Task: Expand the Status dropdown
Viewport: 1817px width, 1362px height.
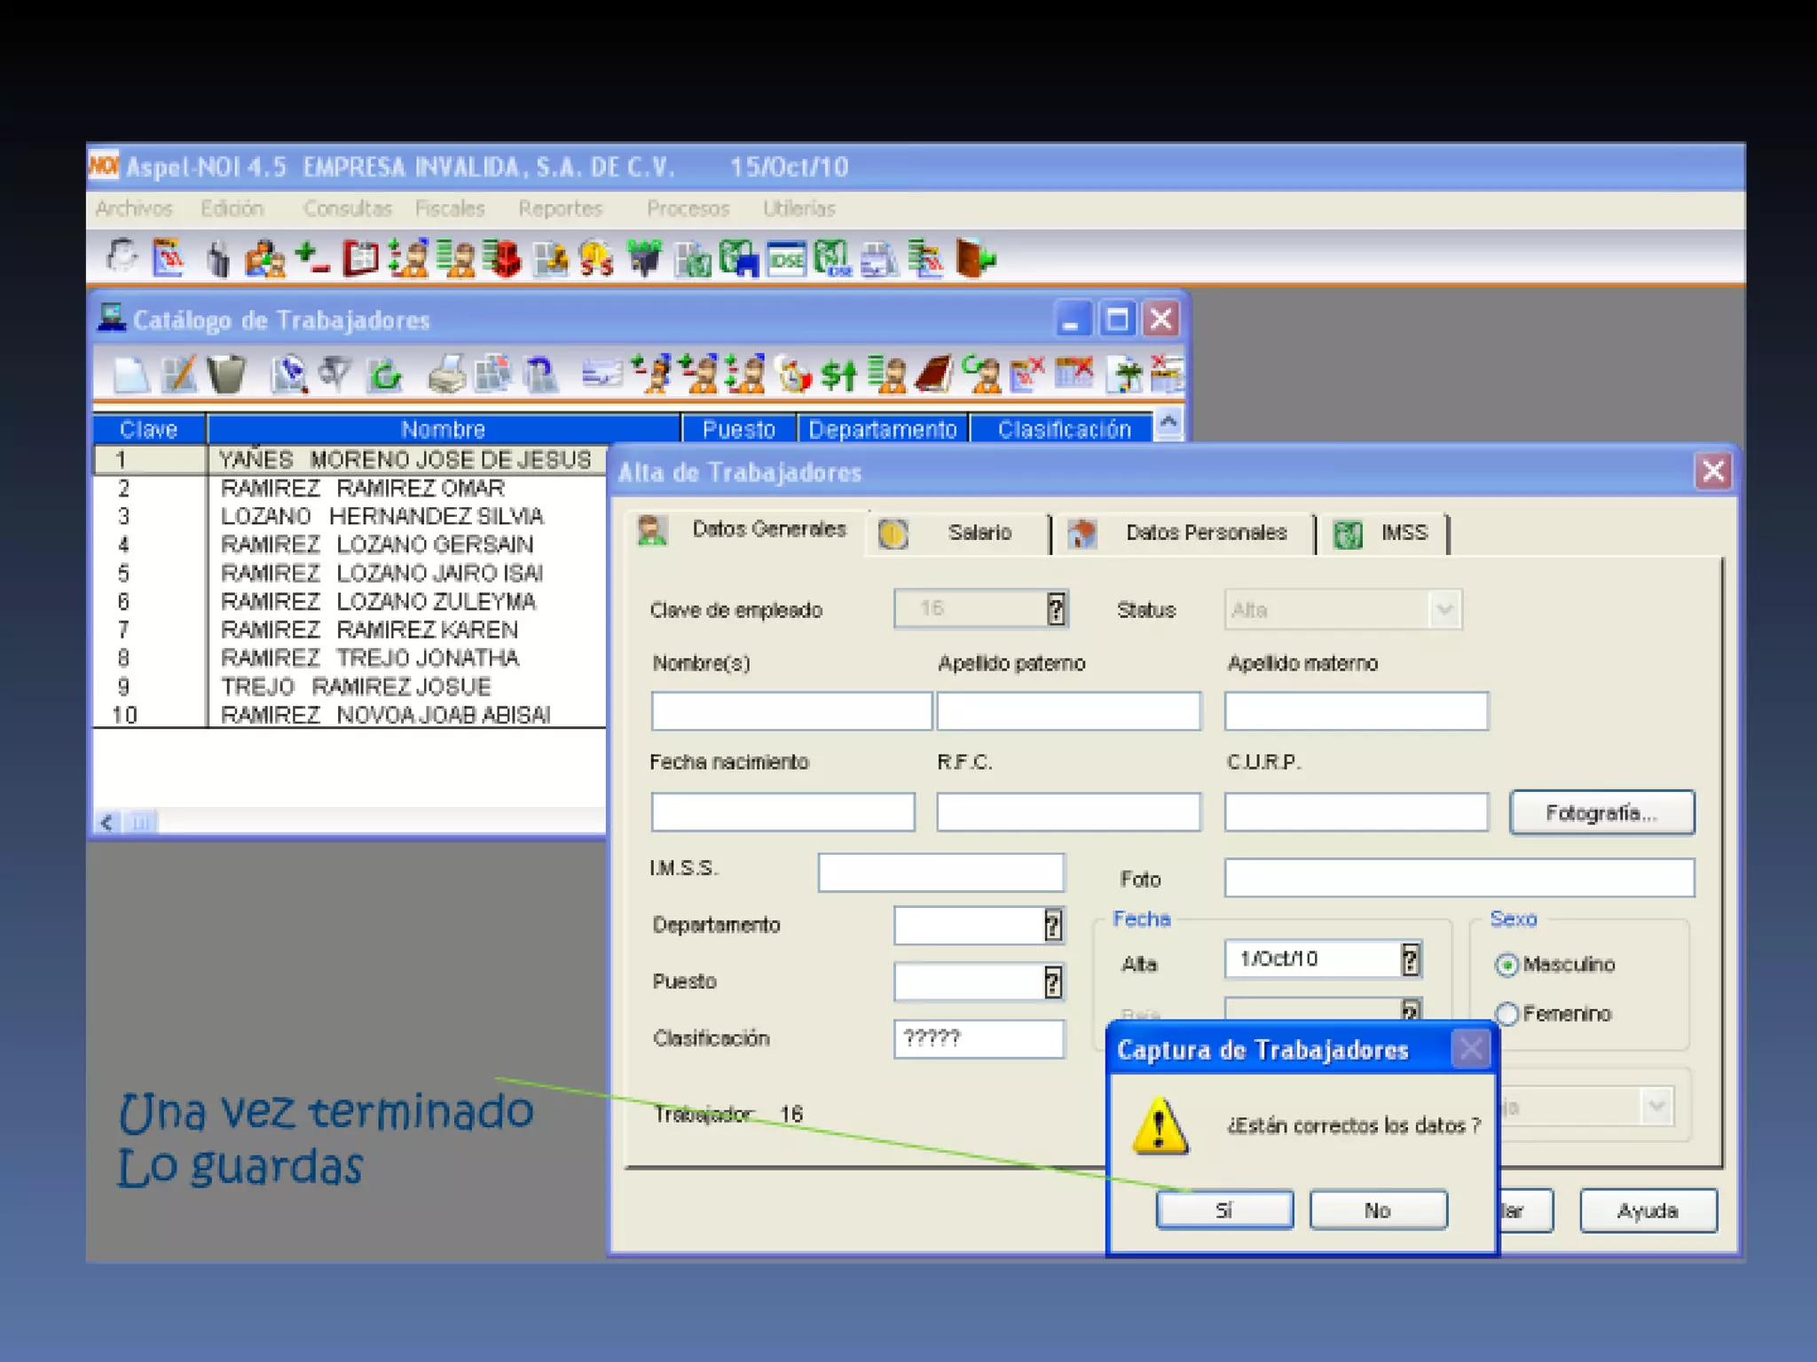Action: (x=1444, y=610)
